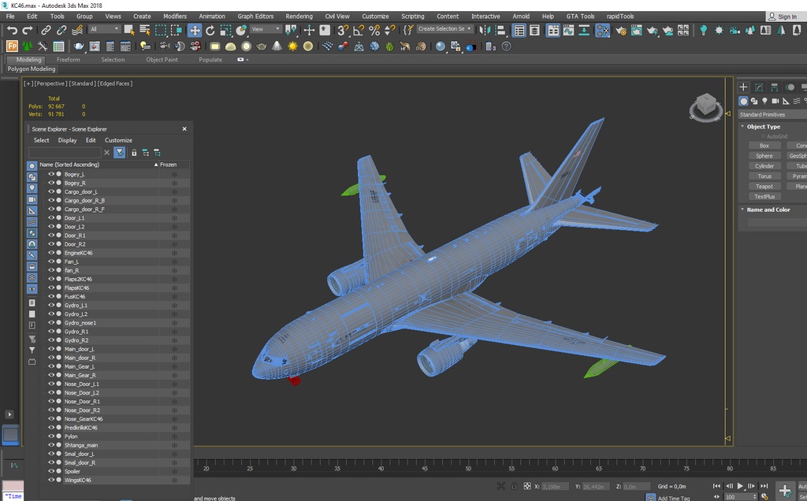807x501 pixels.
Task: Toggle Angle Snap in main toolbar
Action: coord(359,30)
